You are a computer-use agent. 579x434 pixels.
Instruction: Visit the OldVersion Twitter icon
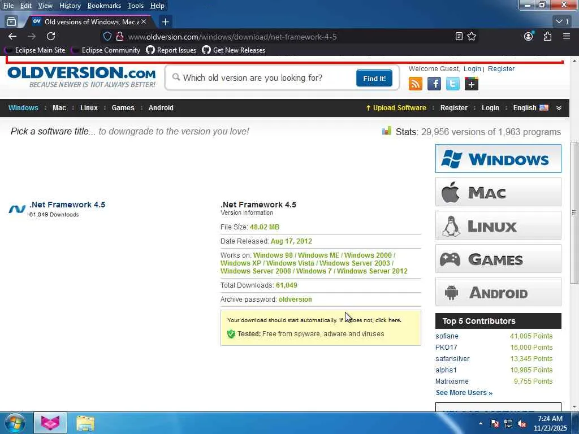(x=453, y=84)
